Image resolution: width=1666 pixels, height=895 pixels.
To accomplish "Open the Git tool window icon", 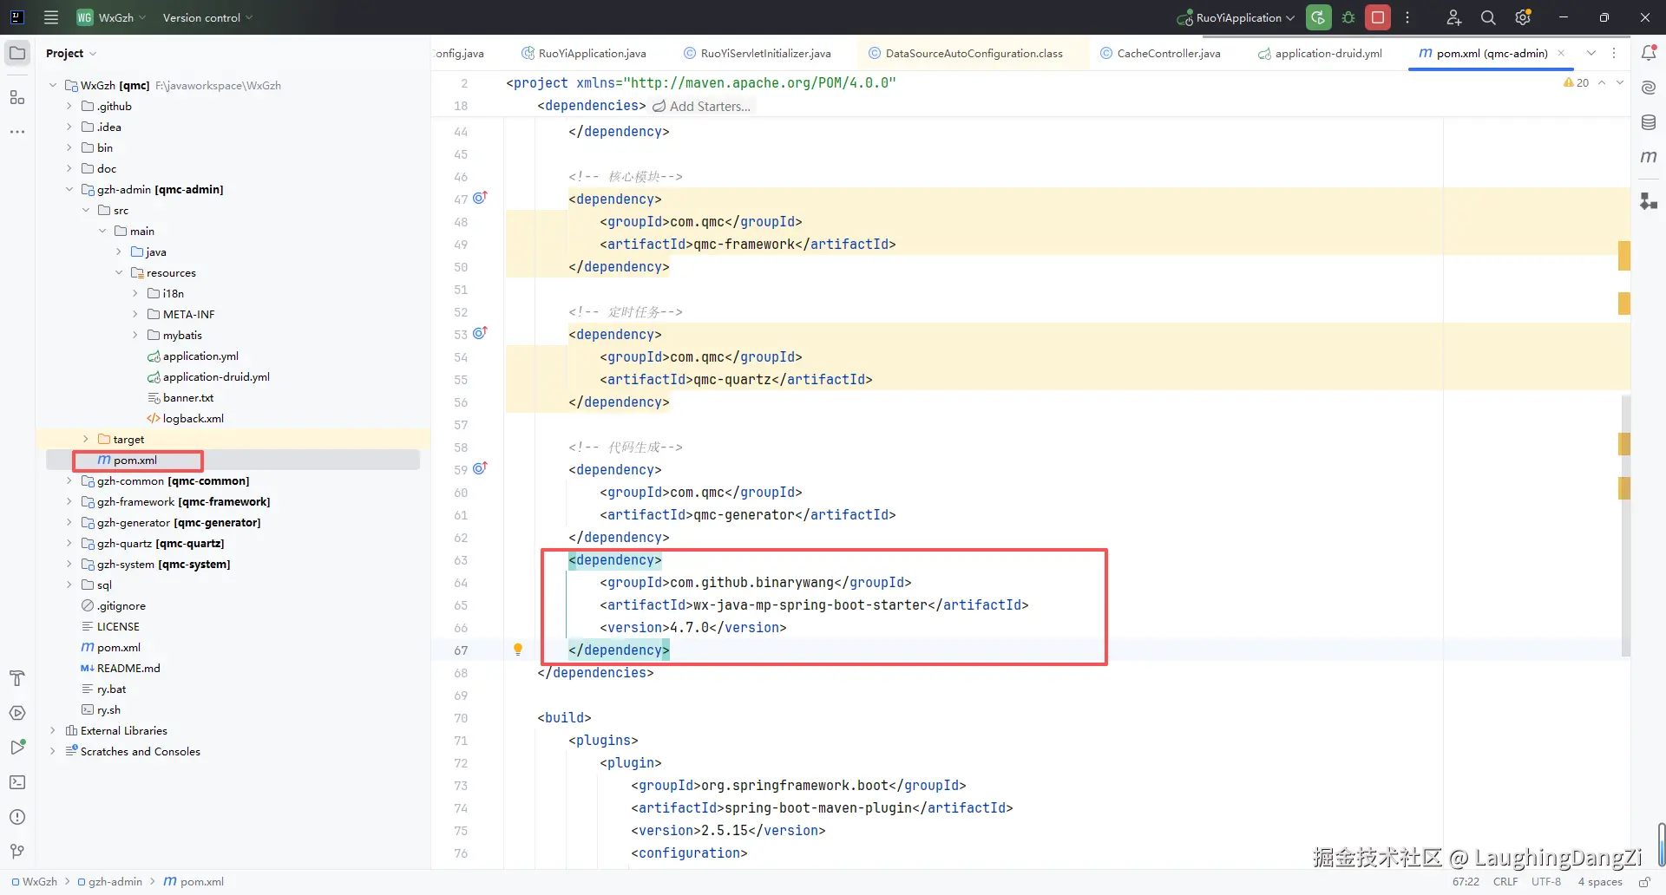I will coord(17,852).
